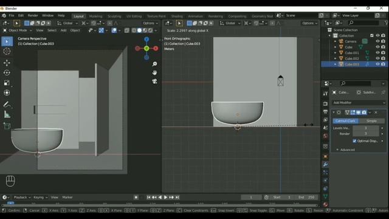The image size is (389, 219).
Task: Switch to the Modeling workspace tab
Action: 95,16
